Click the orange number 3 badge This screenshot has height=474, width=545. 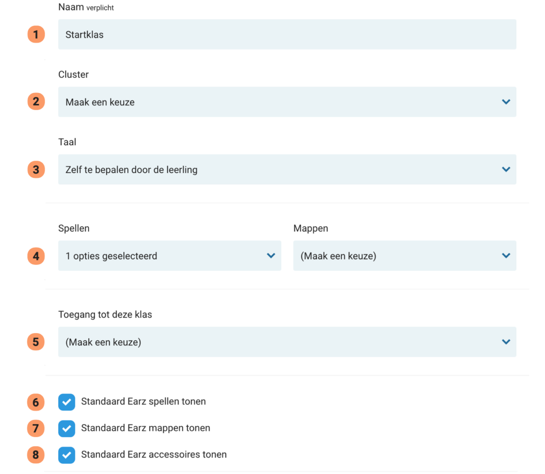pos(36,169)
